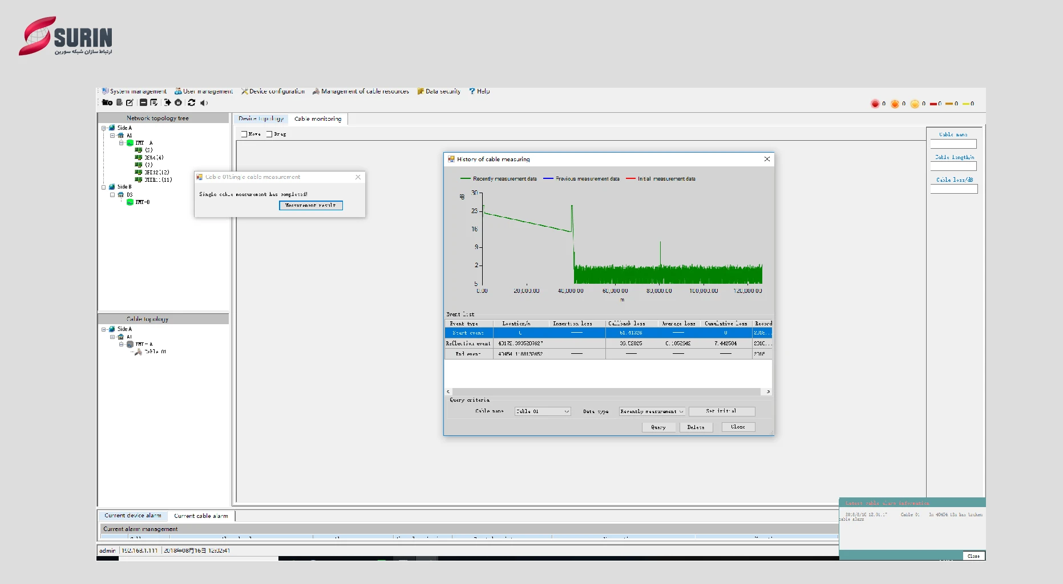Screen dimensions: 1063x584
Task: Open the Data security menu
Action: pos(439,91)
